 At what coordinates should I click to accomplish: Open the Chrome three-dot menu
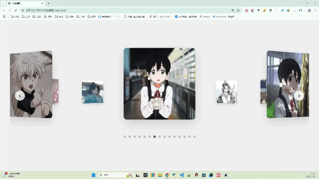tap(315, 10)
